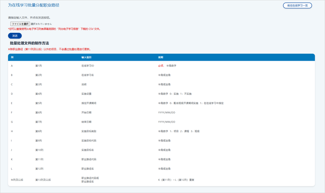Click the 实施目标代码 cell
This screenshot has width=325, height=193.
pos(89,141)
